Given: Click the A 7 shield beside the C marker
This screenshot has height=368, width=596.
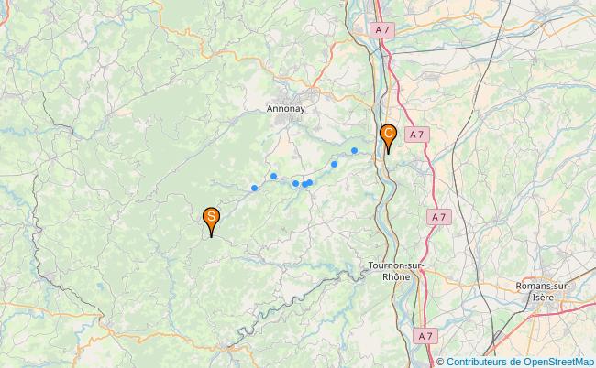Looking at the screenshot, I should click(417, 135).
